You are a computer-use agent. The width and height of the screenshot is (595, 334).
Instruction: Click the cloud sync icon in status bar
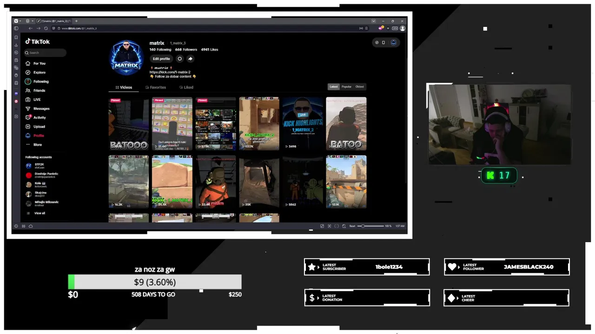[31, 226]
